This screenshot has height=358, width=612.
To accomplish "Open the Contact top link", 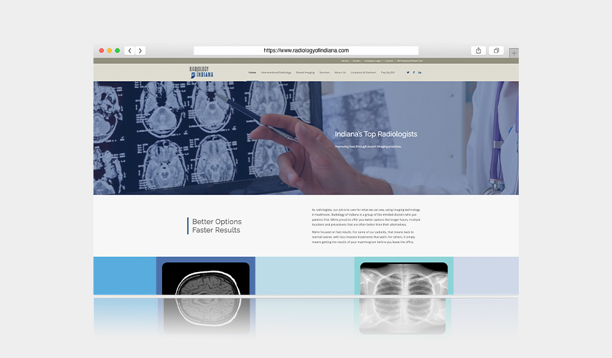I will (x=389, y=61).
